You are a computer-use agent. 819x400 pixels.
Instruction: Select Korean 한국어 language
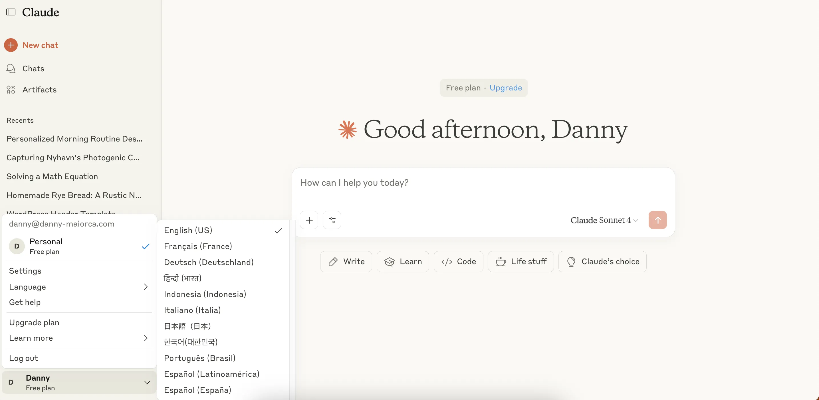click(x=223, y=342)
